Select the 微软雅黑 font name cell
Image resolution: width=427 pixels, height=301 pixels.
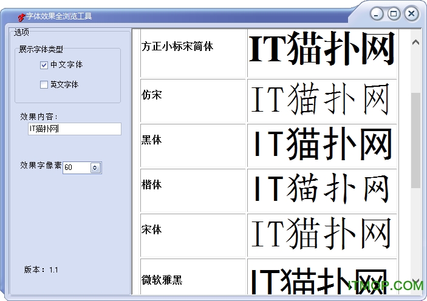pyautogui.click(x=193, y=277)
